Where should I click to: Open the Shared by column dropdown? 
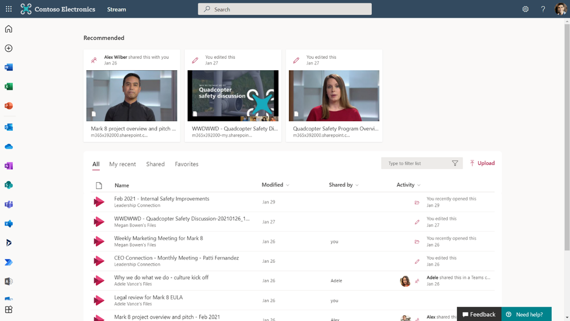pos(343,185)
